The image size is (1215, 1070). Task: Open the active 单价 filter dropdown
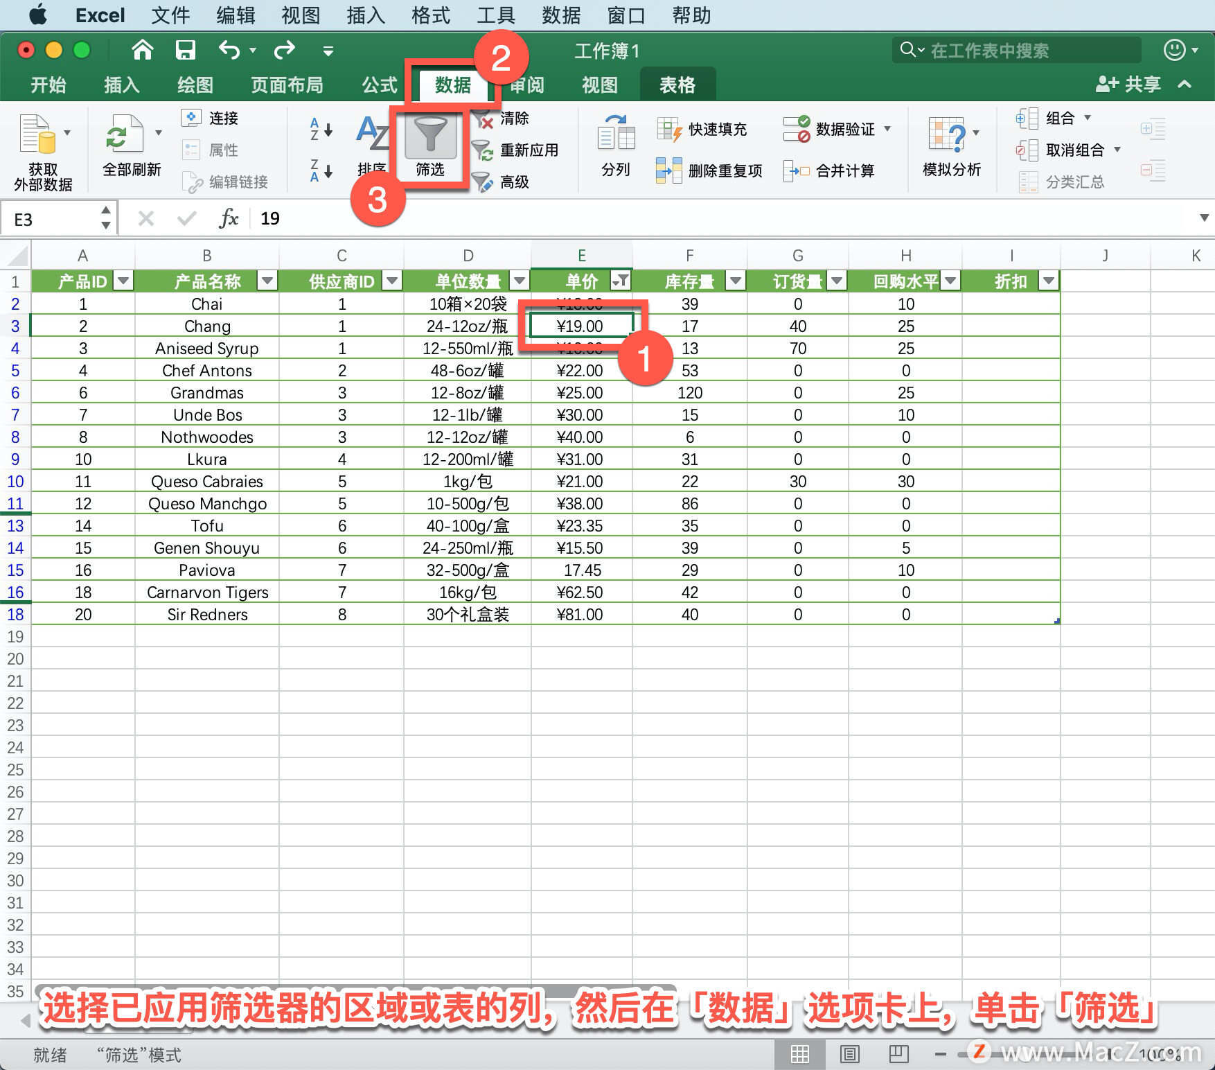(621, 281)
